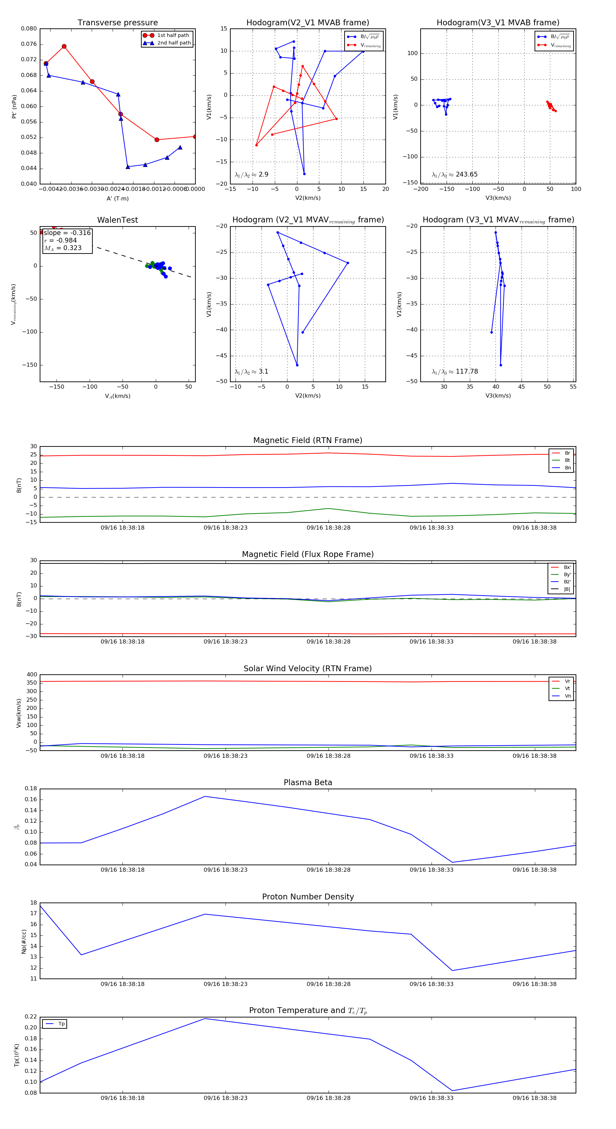
Task: Click the "V_A(km/s)" x-axis label in WalenTest
Action: tap(117, 396)
